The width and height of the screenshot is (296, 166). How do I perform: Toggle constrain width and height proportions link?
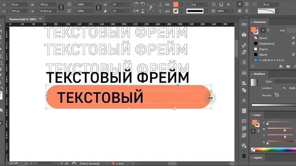(61, 7)
